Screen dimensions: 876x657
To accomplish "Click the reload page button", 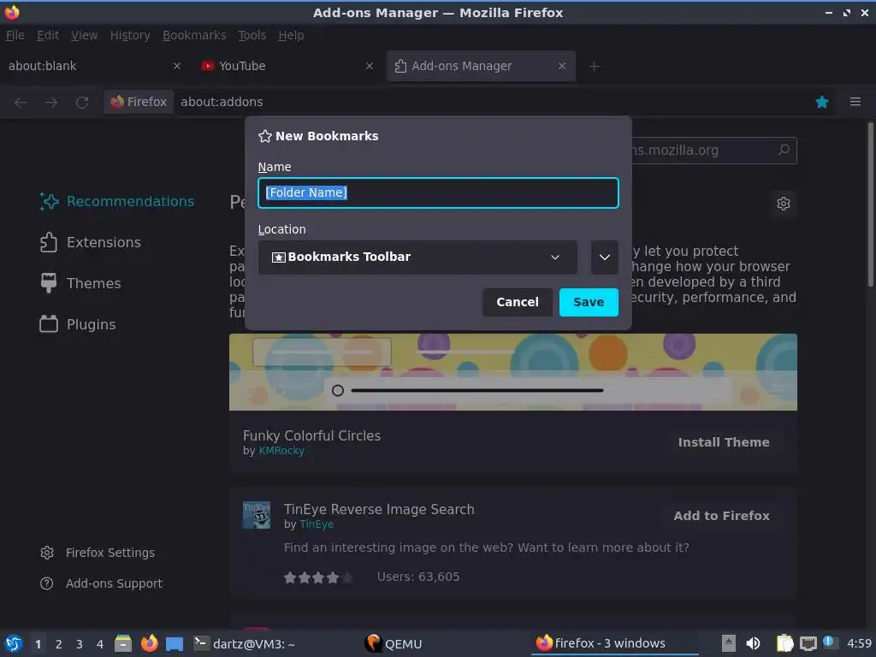I will pyautogui.click(x=82, y=103).
